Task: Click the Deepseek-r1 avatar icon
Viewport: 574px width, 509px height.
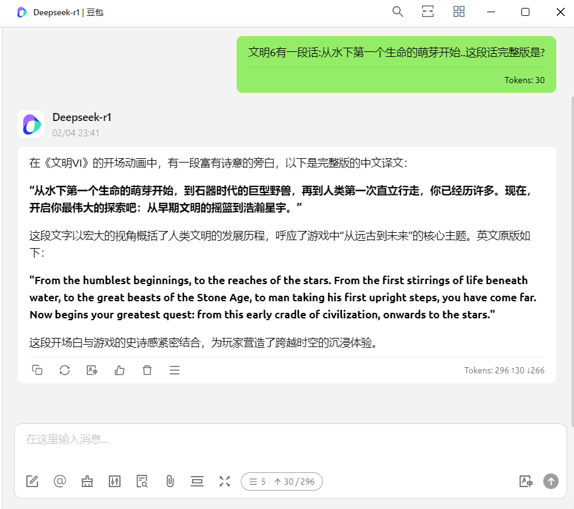Action: (32, 125)
